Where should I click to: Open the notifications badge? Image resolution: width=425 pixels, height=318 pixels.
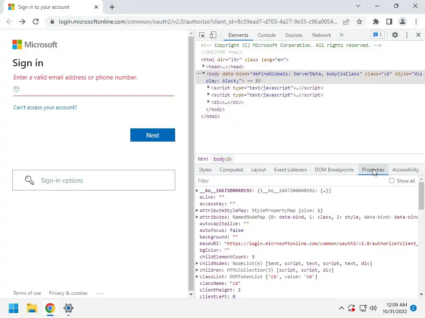[x=413, y=308]
